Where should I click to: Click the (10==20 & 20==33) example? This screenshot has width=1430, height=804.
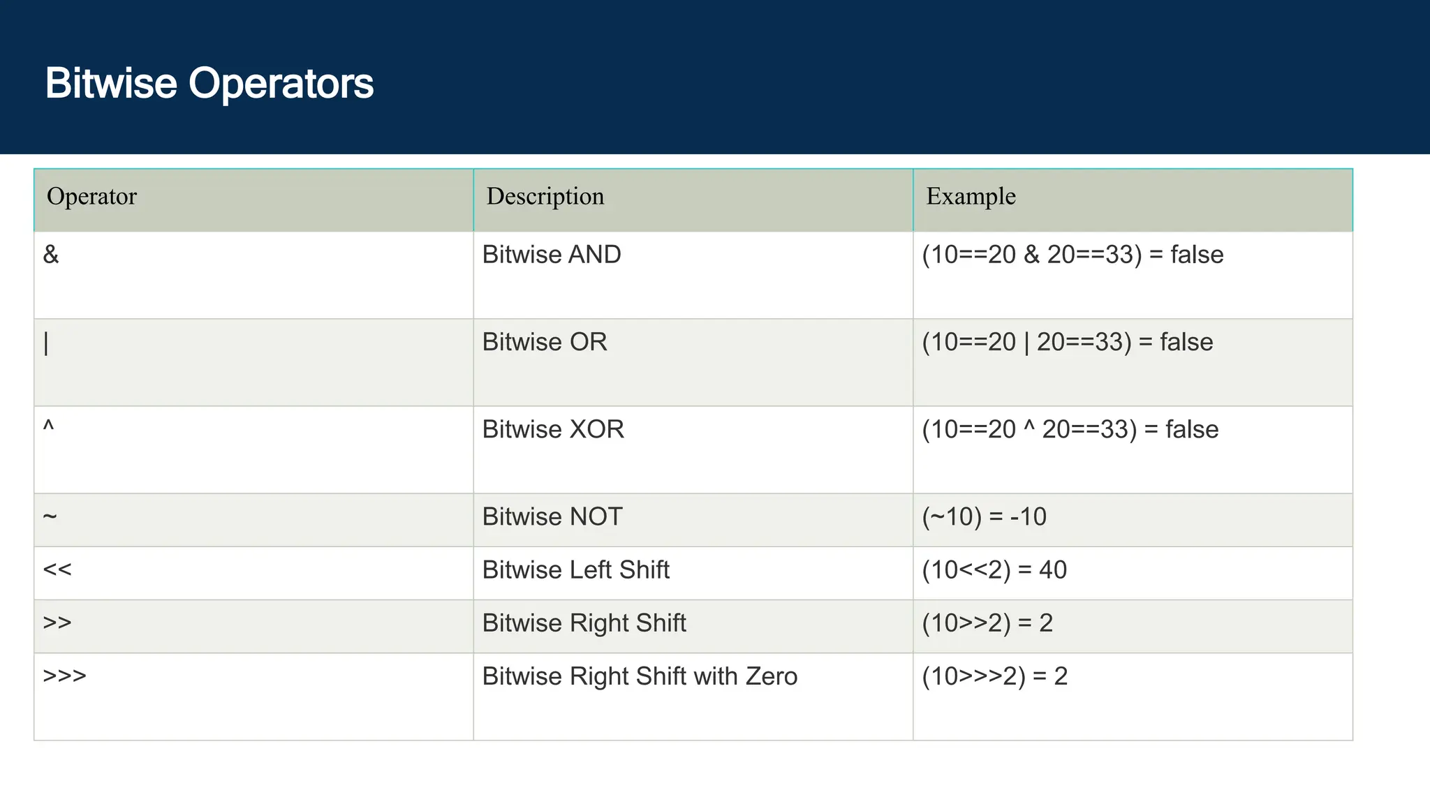(x=1072, y=255)
